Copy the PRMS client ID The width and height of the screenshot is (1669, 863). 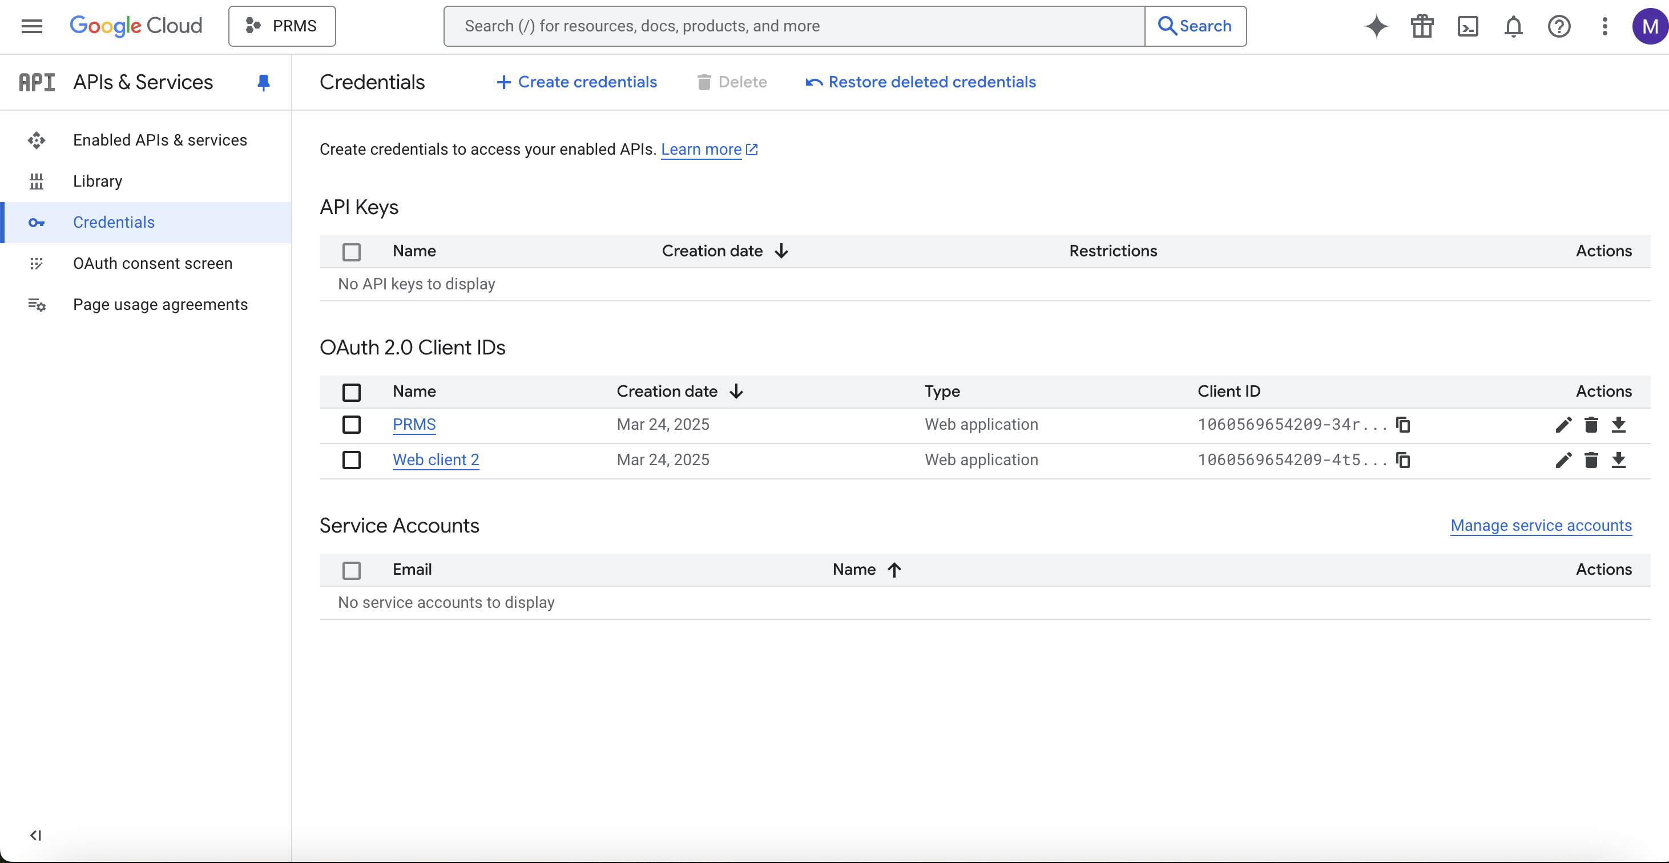click(x=1402, y=425)
